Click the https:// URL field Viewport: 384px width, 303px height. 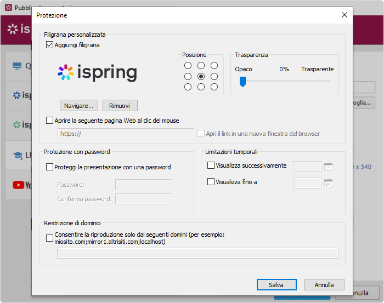click(x=126, y=134)
